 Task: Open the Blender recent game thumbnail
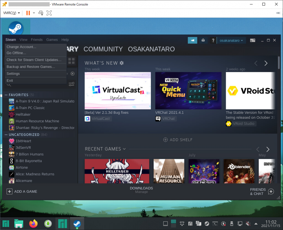pyautogui.click(x=239, y=171)
